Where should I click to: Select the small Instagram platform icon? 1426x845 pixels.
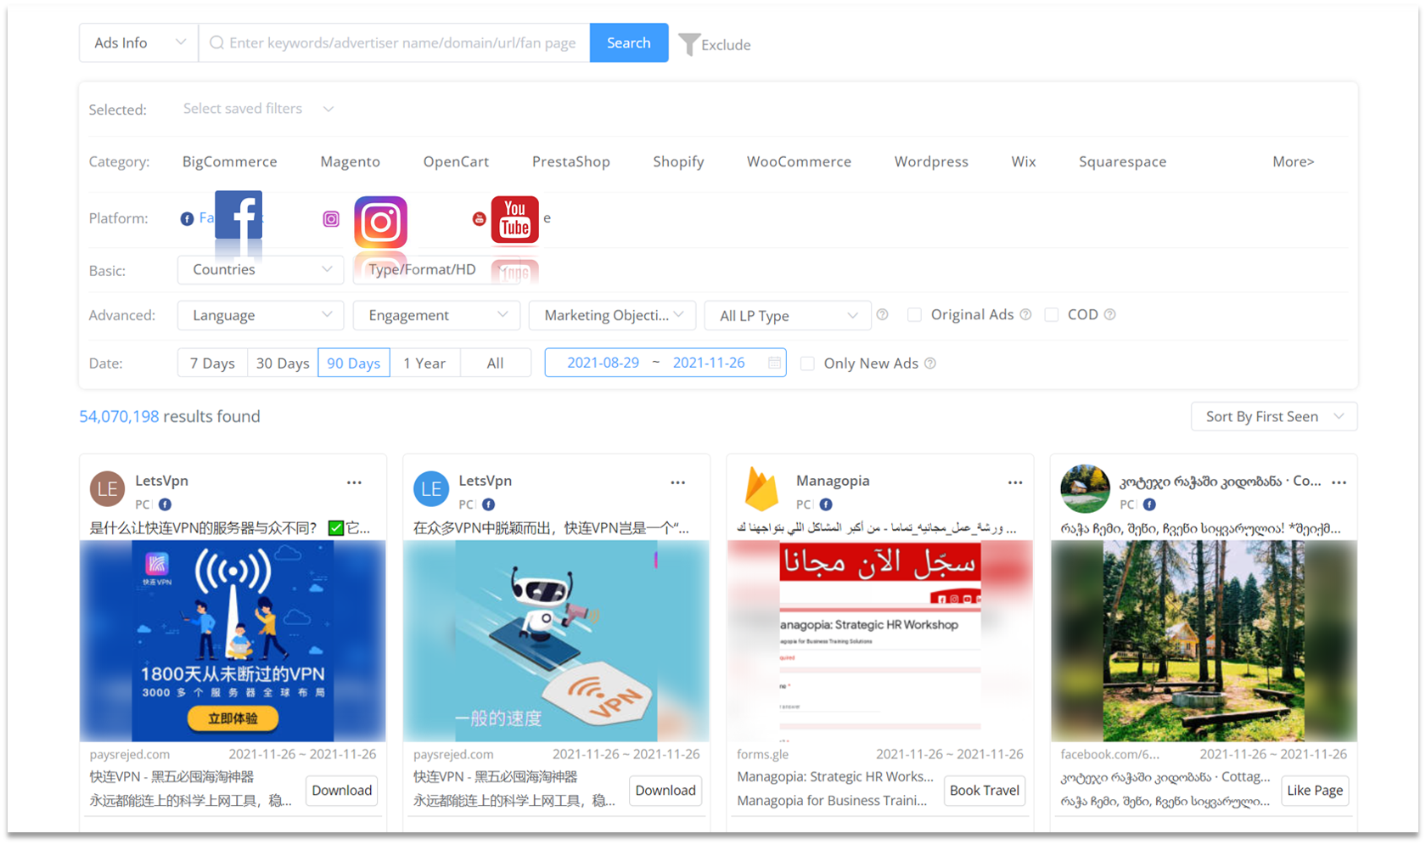pos(331,219)
